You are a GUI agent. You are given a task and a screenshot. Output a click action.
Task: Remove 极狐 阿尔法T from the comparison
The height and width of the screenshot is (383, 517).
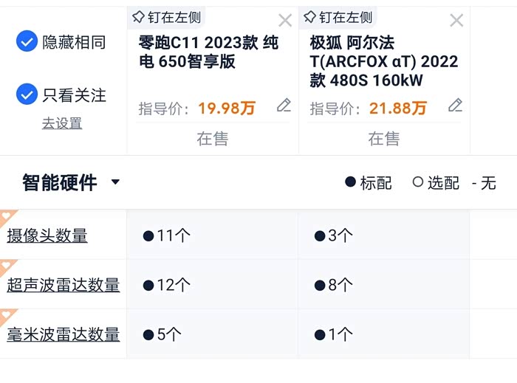click(x=456, y=21)
